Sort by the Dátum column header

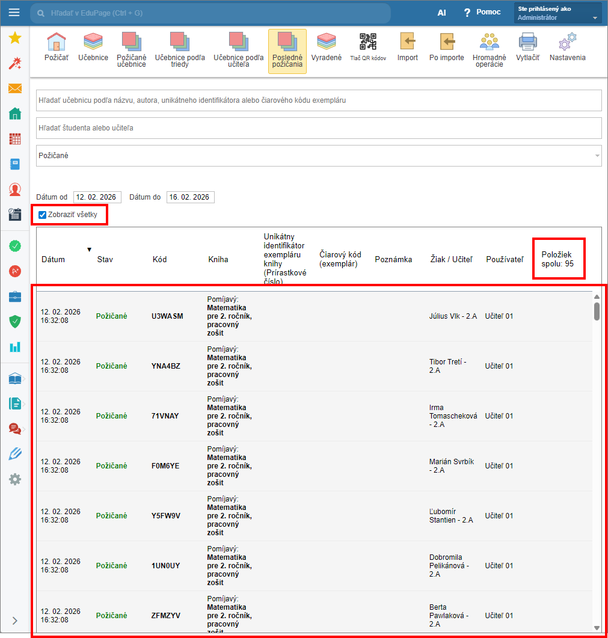[53, 259]
